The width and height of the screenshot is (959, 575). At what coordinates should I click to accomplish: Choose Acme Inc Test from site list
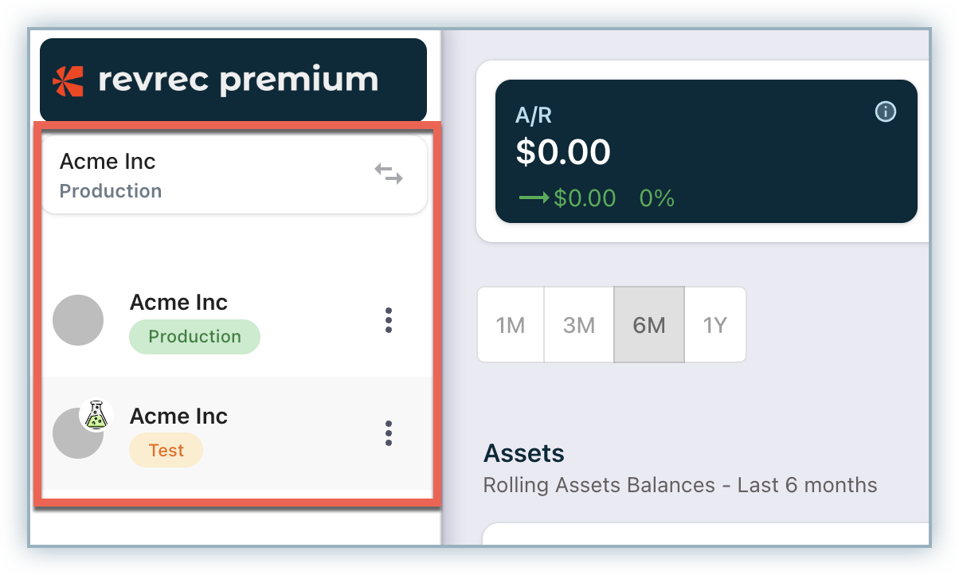click(x=179, y=417)
